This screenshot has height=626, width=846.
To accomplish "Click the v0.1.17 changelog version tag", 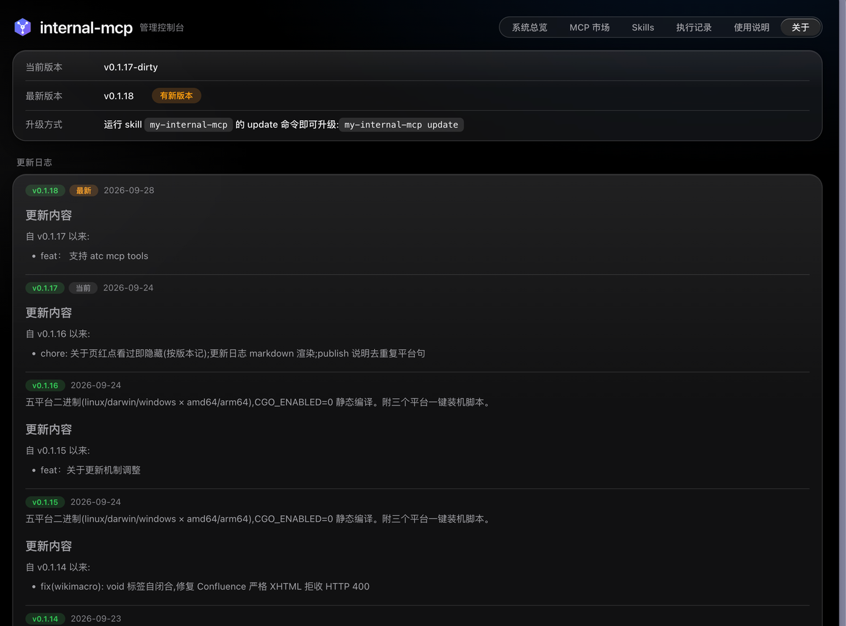I will 45,288.
